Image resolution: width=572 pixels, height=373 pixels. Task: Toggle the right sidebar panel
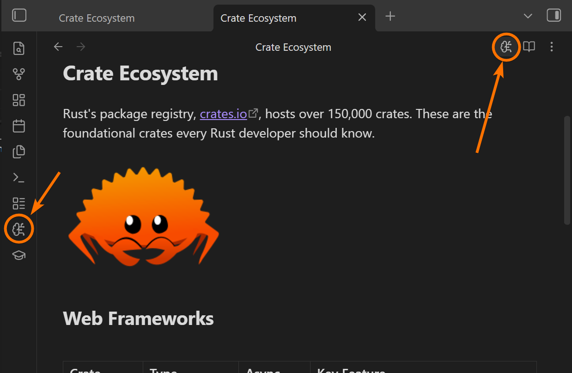click(554, 16)
